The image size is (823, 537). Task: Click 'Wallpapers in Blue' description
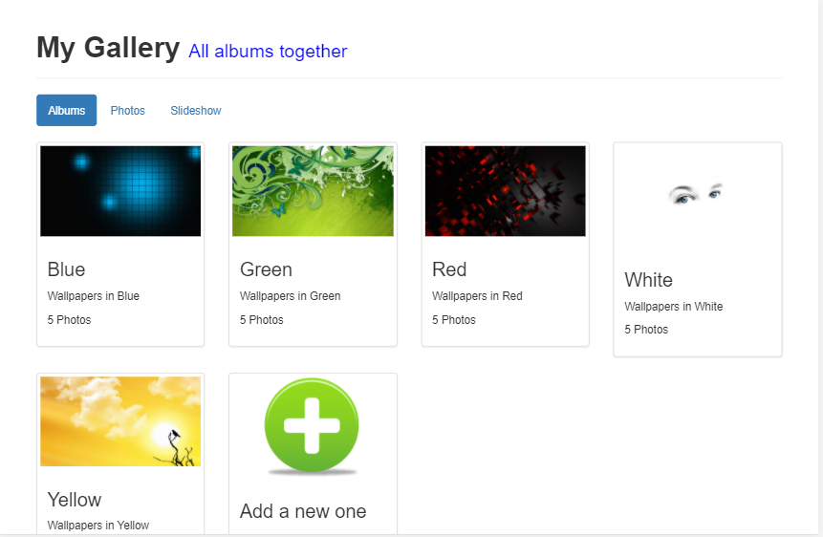pyautogui.click(x=94, y=296)
